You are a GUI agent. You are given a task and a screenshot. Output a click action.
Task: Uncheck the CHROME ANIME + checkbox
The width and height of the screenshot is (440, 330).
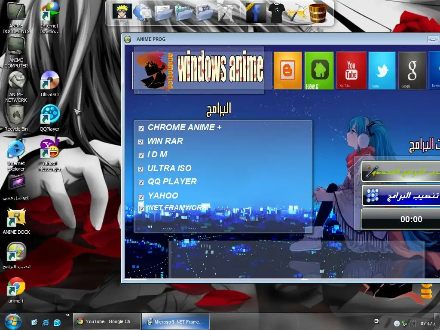pos(141,128)
